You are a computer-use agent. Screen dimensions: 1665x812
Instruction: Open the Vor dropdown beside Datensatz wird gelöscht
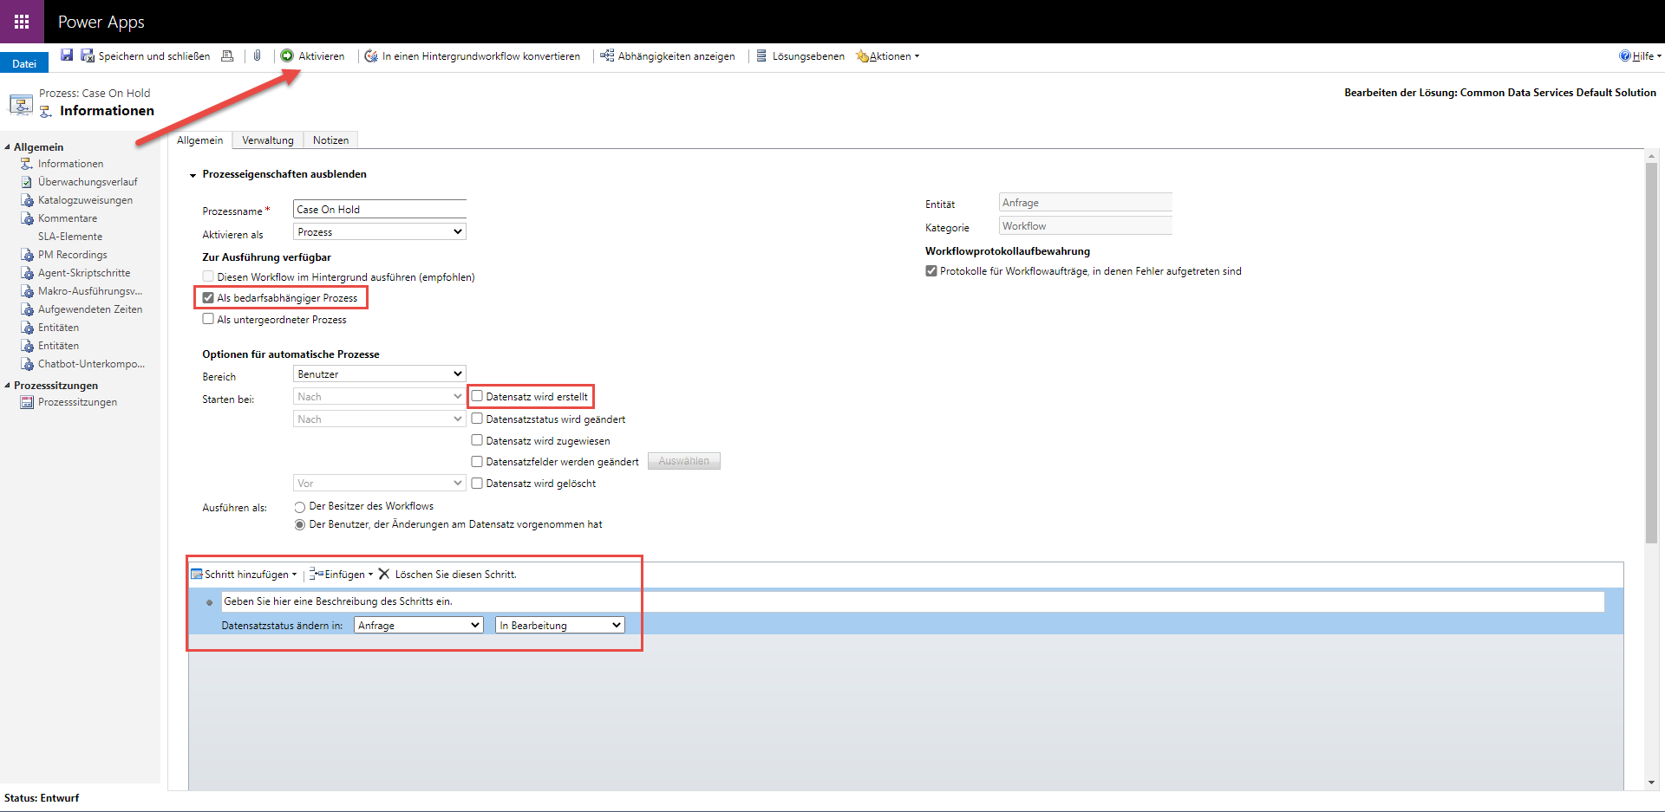tap(380, 484)
